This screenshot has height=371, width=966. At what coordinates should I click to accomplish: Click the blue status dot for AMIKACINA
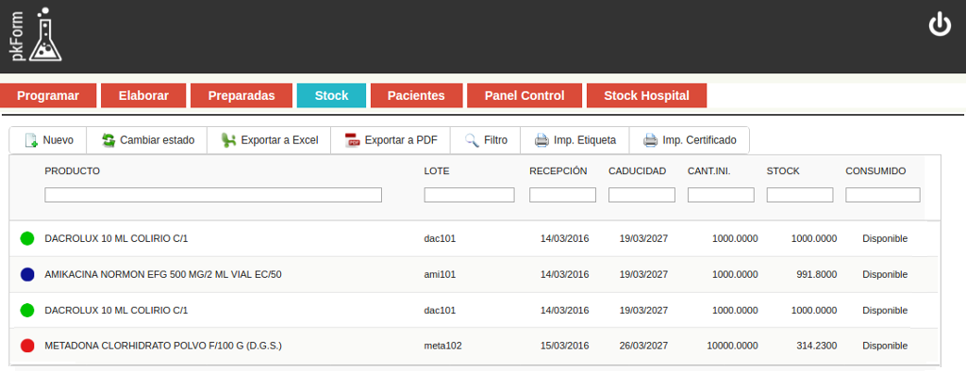point(27,274)
